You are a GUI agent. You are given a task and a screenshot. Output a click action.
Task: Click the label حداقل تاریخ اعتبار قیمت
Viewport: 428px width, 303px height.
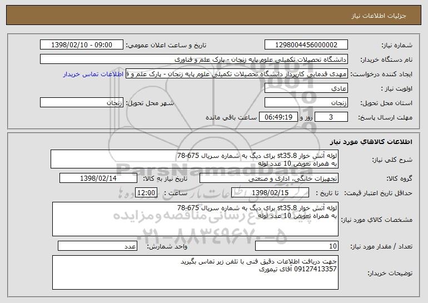pyautogui.click(x=378, y=193)
